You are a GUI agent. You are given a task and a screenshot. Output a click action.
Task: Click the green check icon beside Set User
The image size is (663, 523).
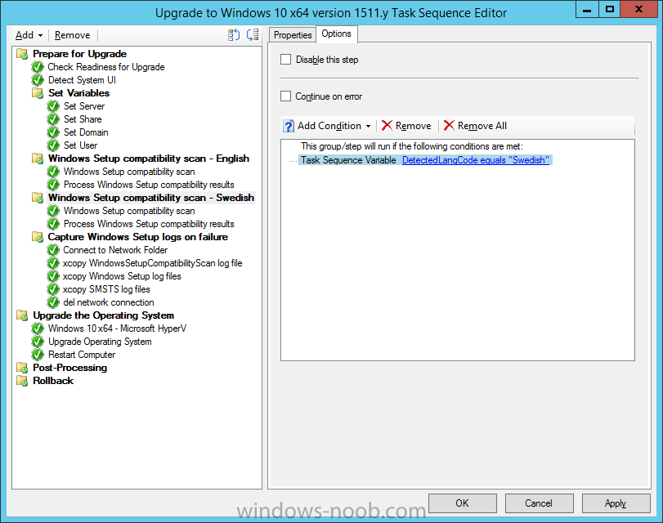point(53,145)
